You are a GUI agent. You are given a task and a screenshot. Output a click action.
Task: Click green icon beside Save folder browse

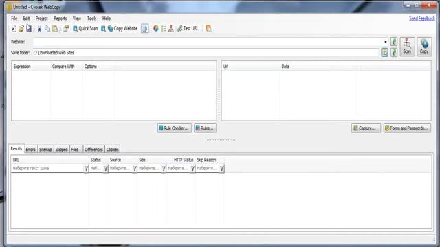pos(394,52)
